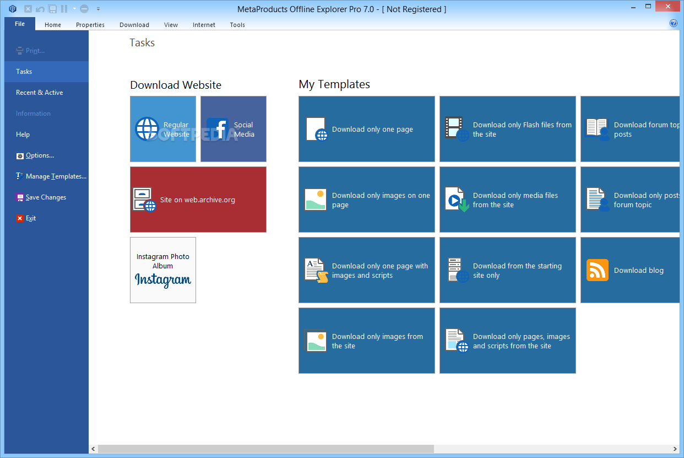Image resolution: width=684 pixels, height=458 pixels.
Task: Open the View ribbon tab
Action: (x=171, y=25)
